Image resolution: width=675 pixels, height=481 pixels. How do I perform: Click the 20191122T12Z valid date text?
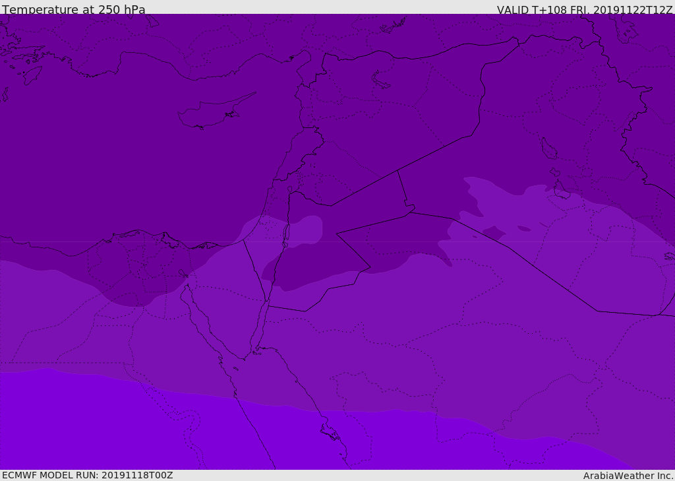click(633, 10)
